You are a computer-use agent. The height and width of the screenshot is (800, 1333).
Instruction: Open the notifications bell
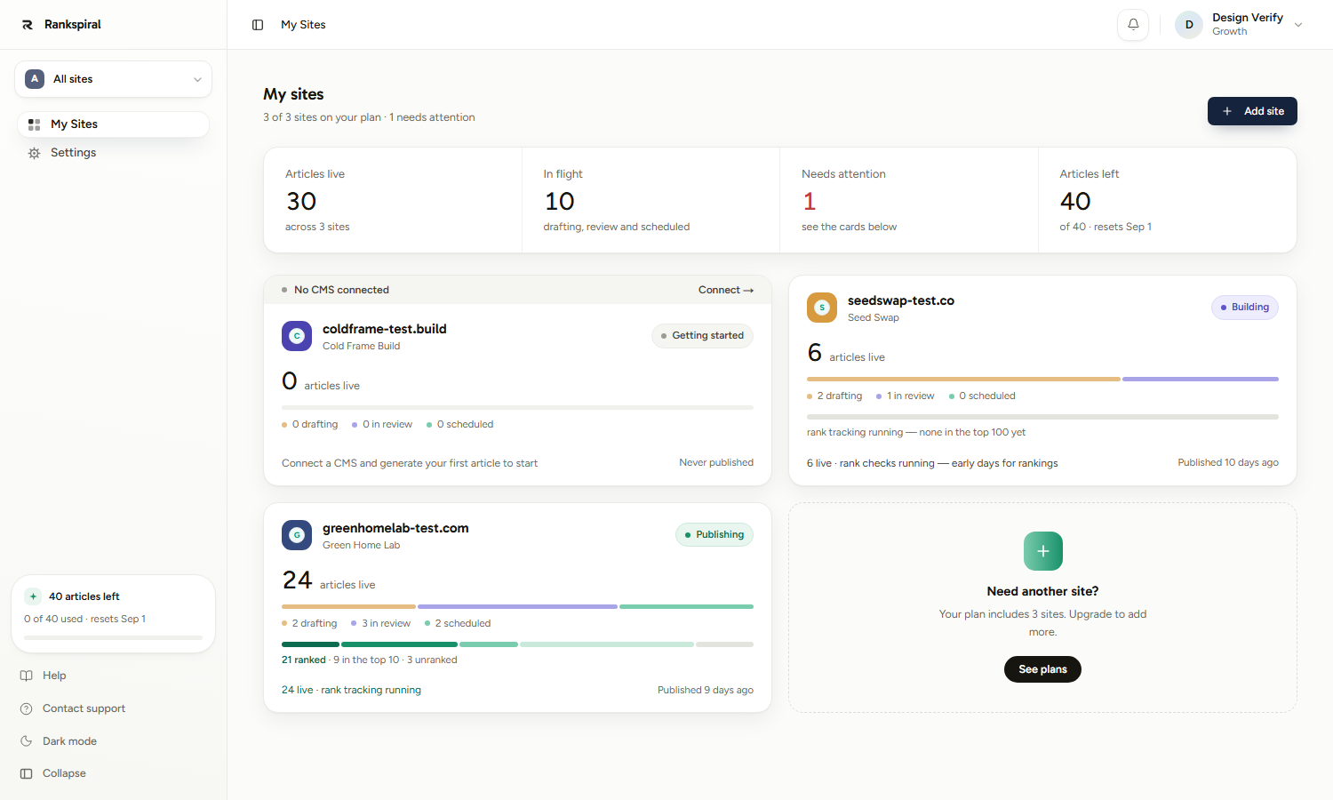pos(1133,25)
